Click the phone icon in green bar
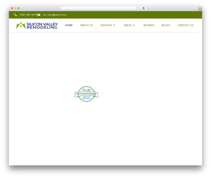The height and width of the screenshot is (178, 211). 16,15
